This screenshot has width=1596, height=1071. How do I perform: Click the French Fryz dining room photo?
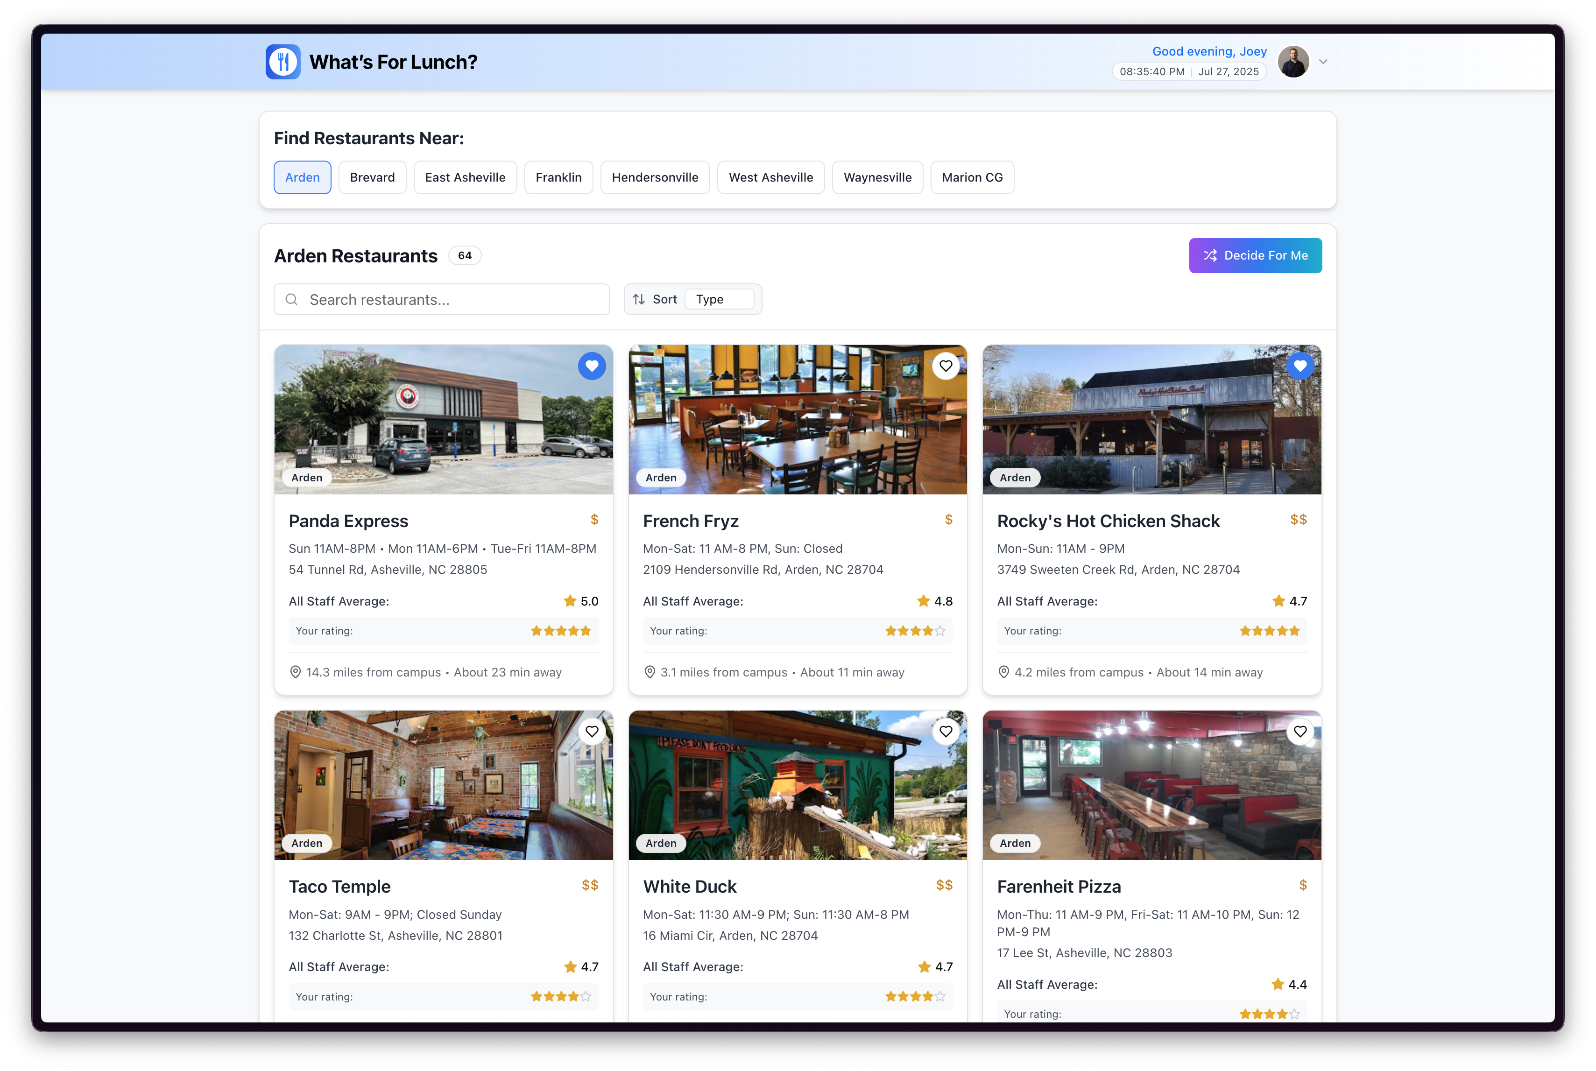tap(798, 419)
